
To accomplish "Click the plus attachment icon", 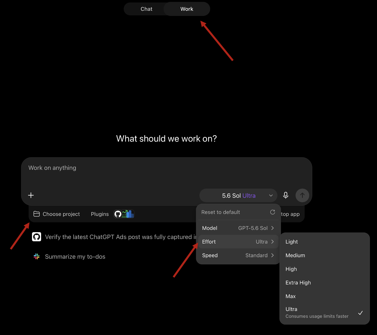I will [x=31, y=195].
